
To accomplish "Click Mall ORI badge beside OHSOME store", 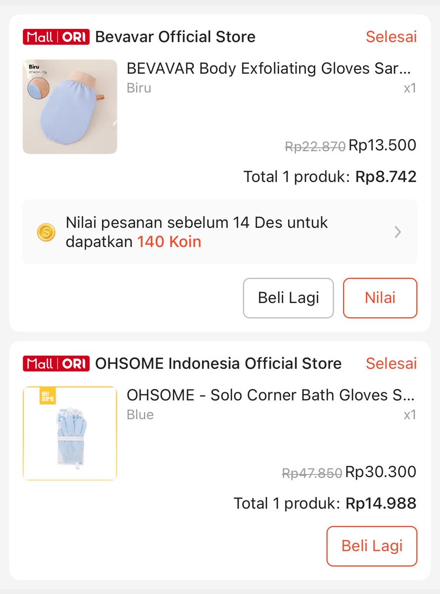I will [x=56, y=364].
